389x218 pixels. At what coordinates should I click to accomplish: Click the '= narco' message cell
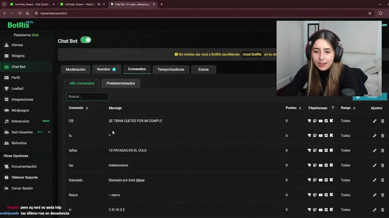pyautogui.click(x=114, y=195)
